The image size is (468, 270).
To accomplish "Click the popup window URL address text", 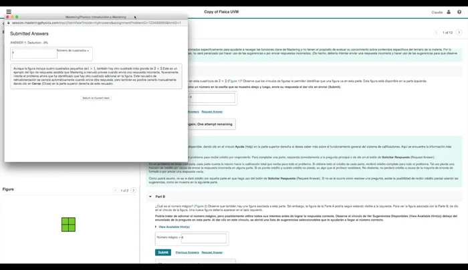I will click(x=96, y=23).
